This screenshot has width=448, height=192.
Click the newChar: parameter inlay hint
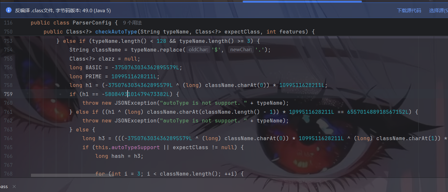(x=241, y=50)
